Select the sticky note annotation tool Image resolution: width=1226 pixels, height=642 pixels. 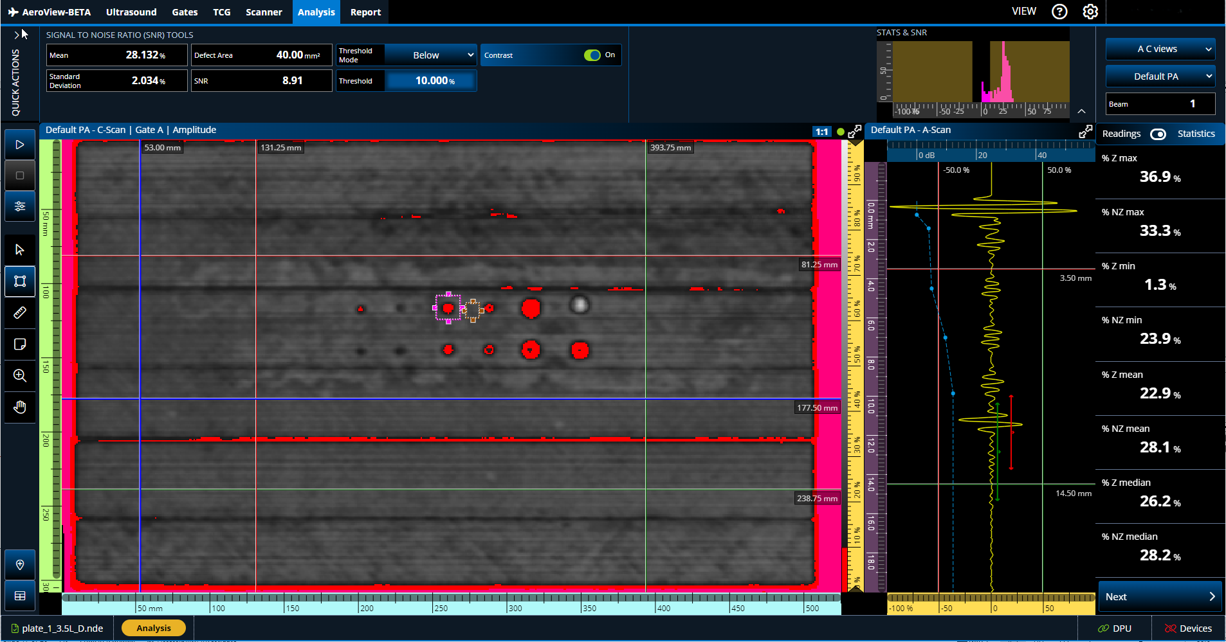click(20, 344)
